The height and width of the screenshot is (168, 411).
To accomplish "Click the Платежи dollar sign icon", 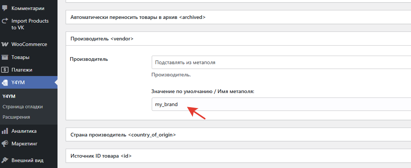I will click(x=5, y=70).
